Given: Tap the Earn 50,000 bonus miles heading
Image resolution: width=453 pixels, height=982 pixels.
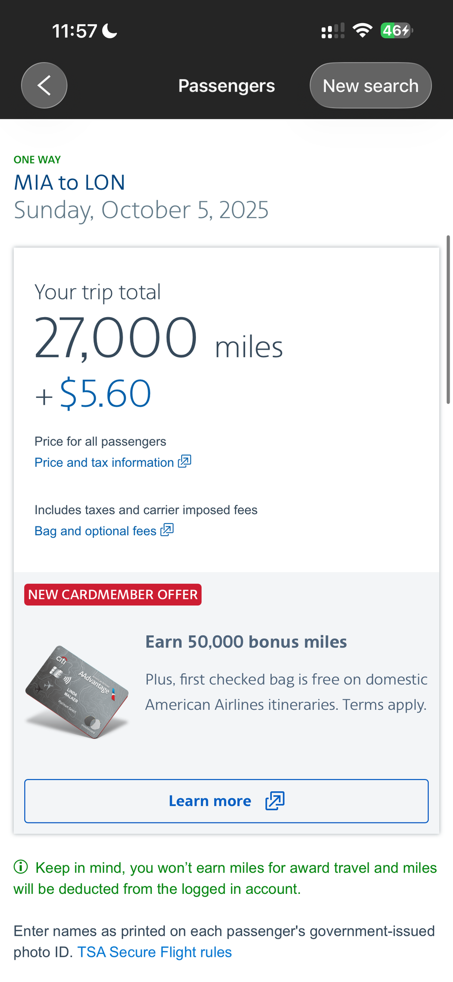Looking at the screenshot, I should 246,642.
